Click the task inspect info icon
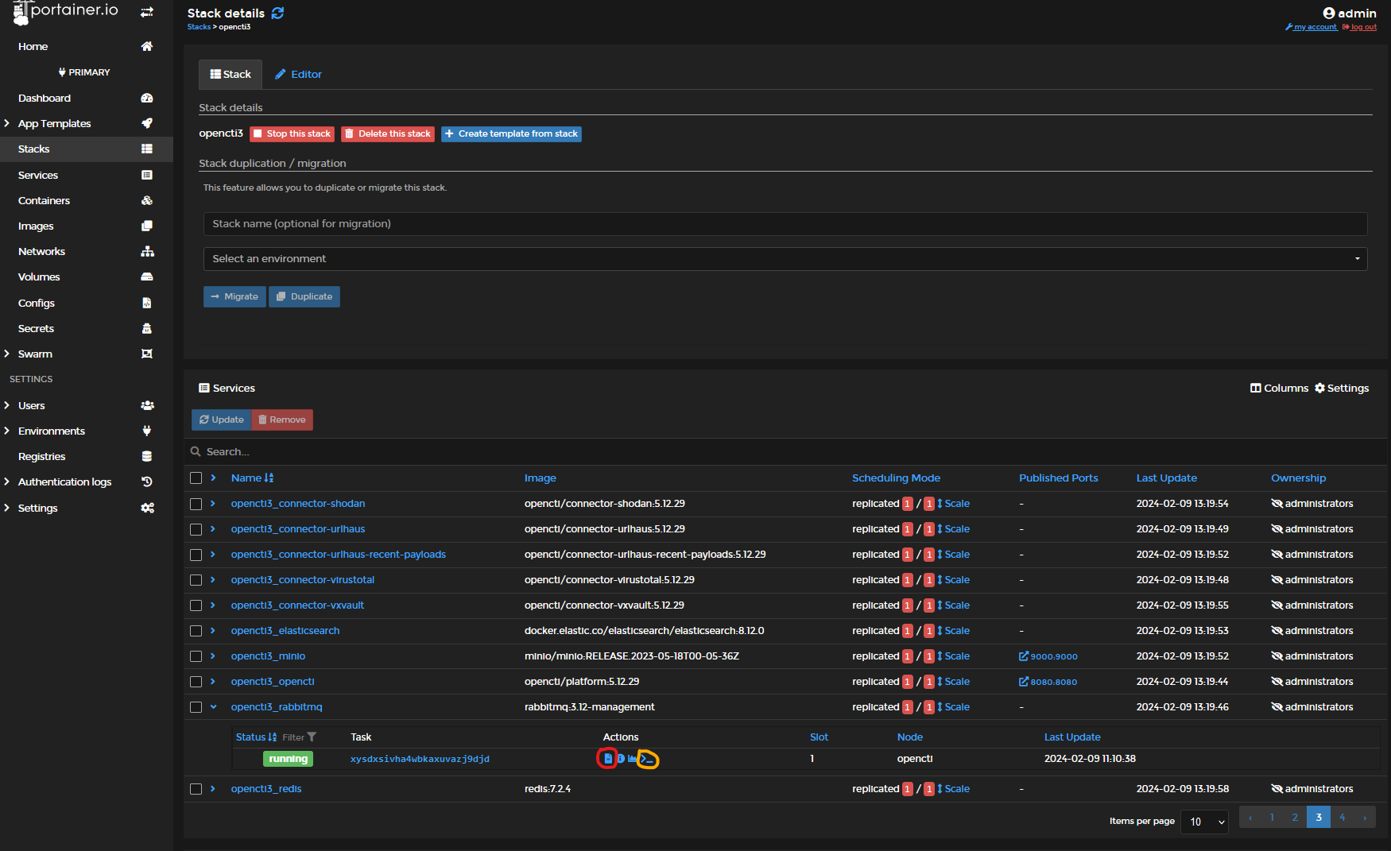Viewport: 1391px width, 851px height. pos(621,759)
